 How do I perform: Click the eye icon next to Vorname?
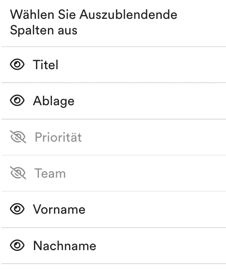(17, 209)
